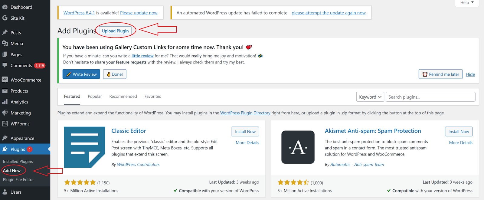Expand the Help dropdown panel

point(467,3)
